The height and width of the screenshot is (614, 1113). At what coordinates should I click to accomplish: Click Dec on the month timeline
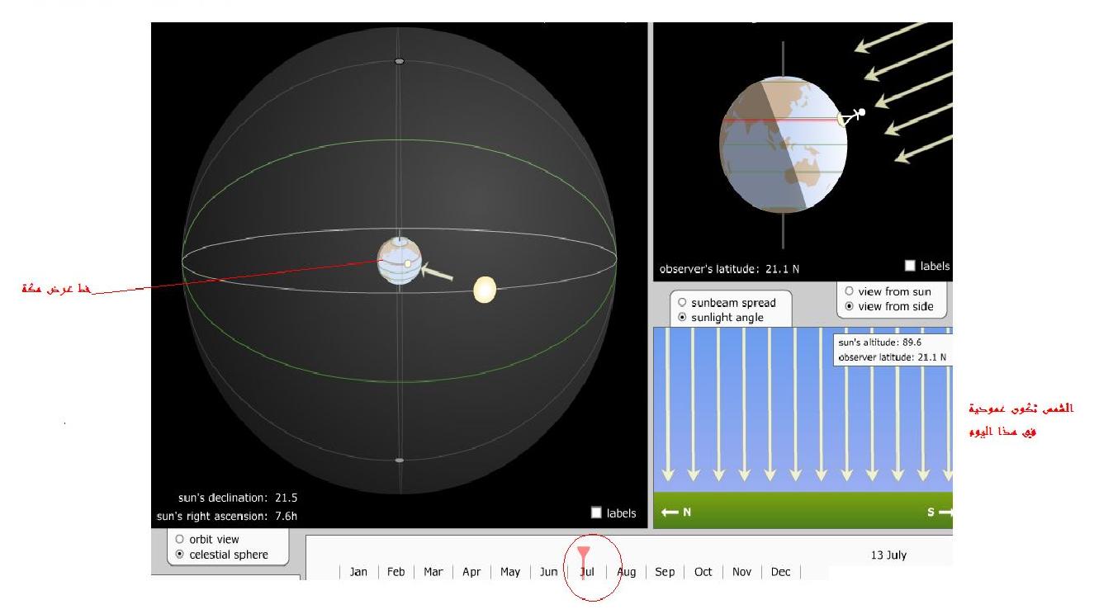tap(780, 572)
